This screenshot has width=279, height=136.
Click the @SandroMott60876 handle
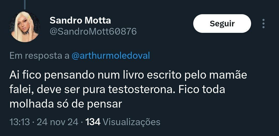tap(93, 32)
